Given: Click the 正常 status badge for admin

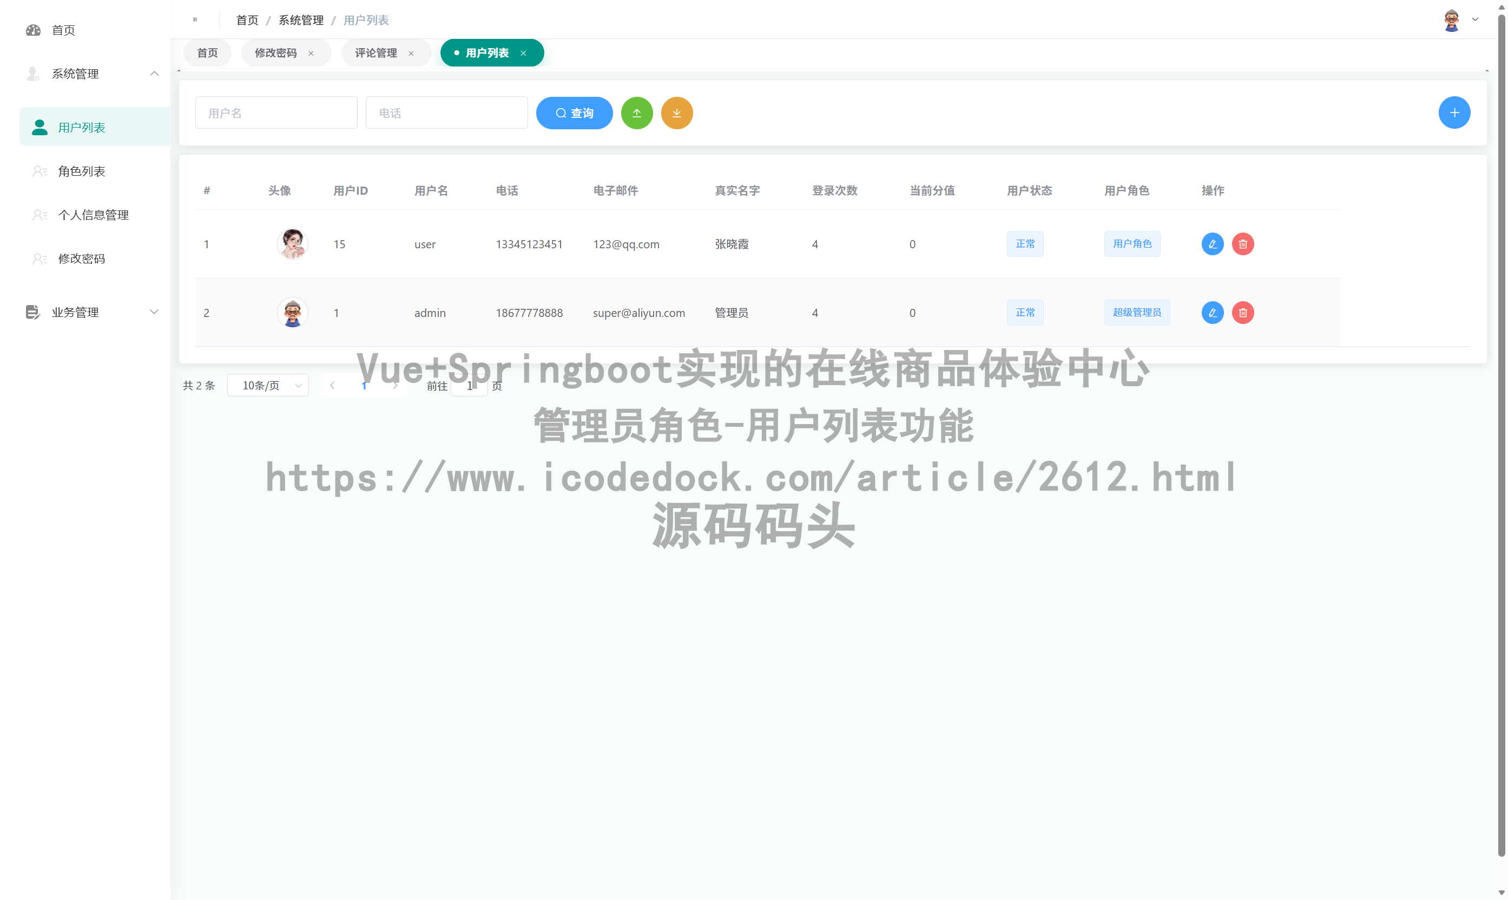Looking at the screenshot, I should pyautogui.click(x=1025, y=312).
